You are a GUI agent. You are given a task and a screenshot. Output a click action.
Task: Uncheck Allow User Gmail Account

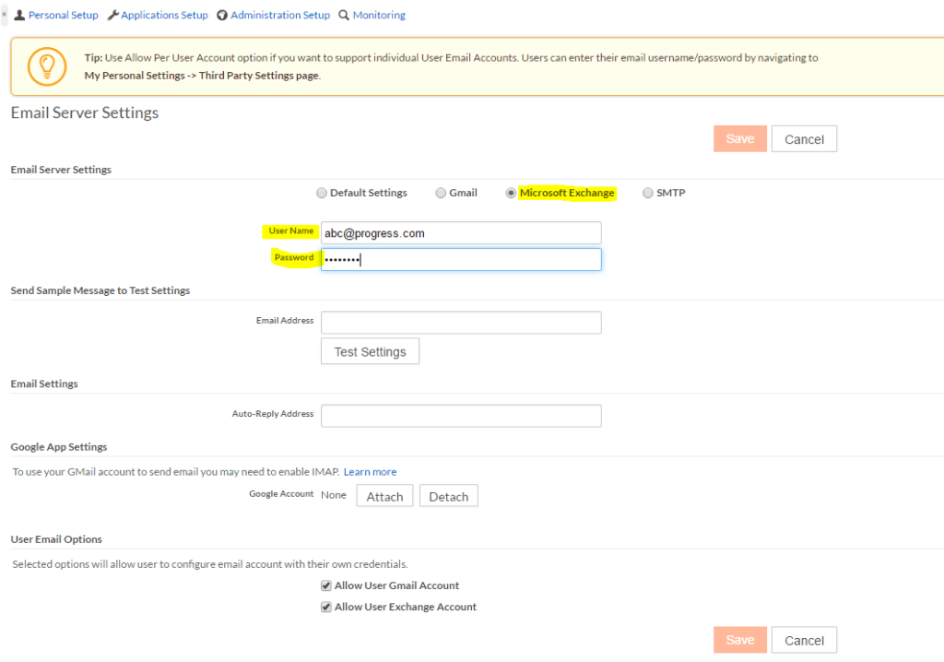(326, 585)
